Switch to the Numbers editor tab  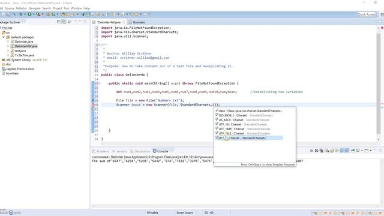pos(137,22)
